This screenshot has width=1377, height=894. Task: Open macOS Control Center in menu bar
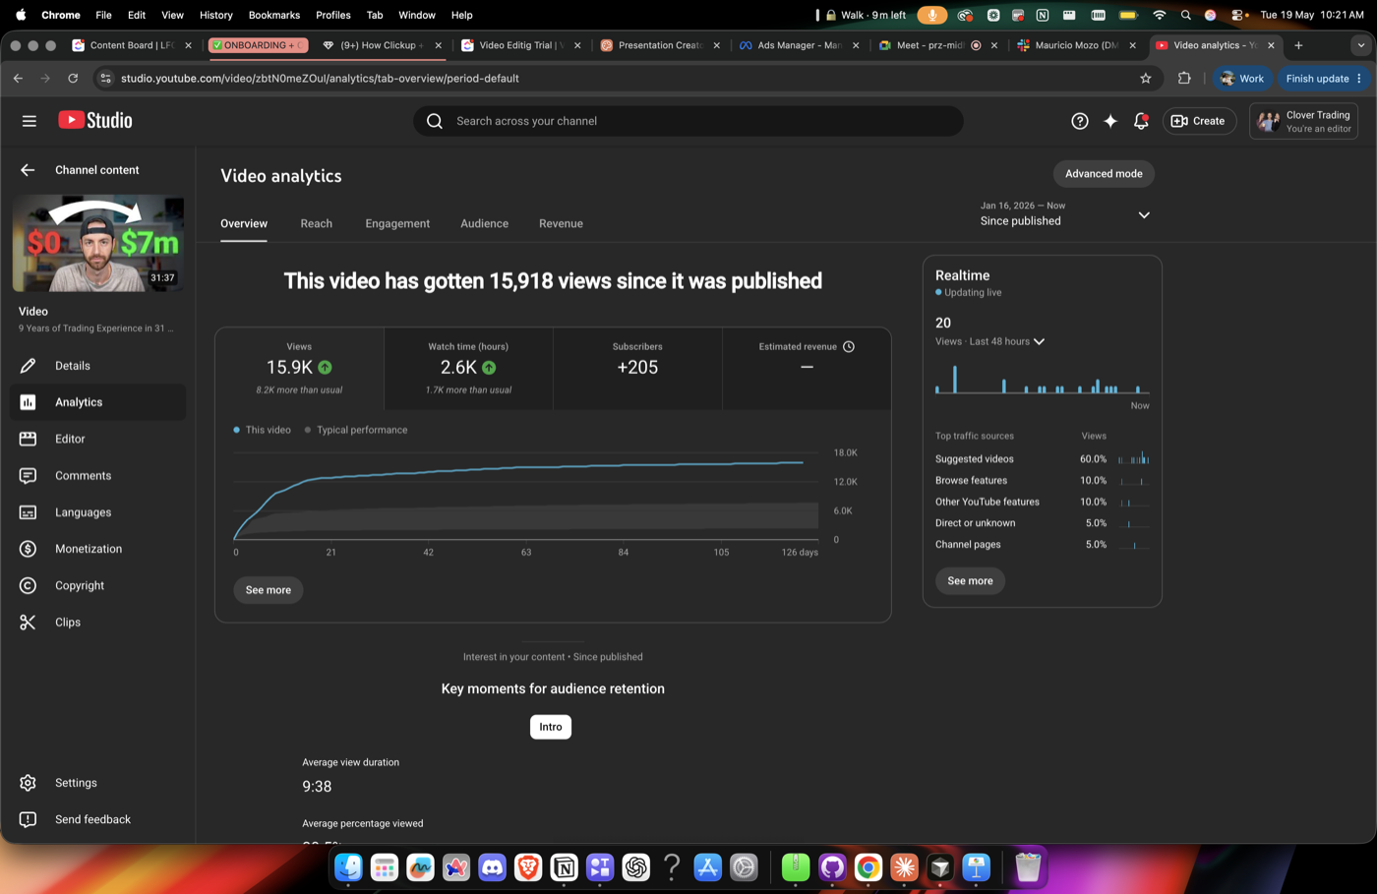click(1238, 15)
